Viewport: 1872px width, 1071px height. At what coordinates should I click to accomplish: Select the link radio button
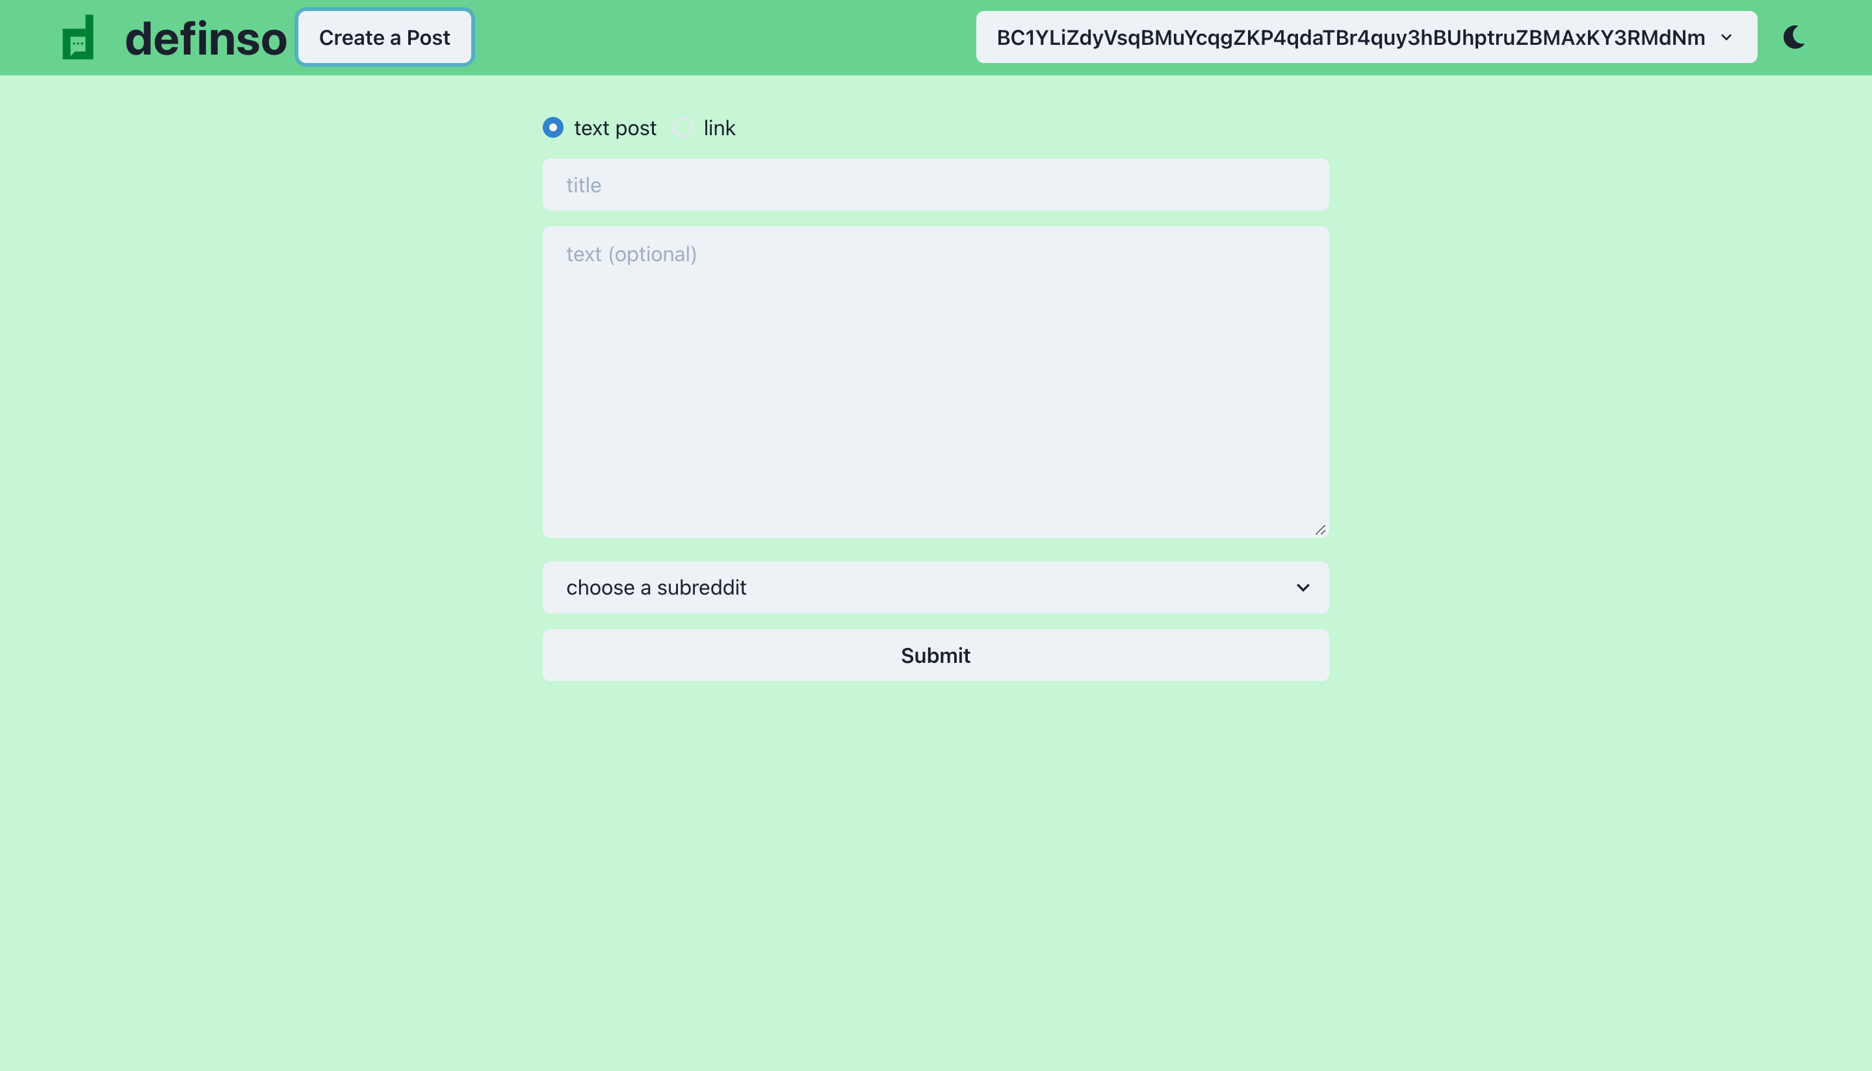[x=683, y=128]
